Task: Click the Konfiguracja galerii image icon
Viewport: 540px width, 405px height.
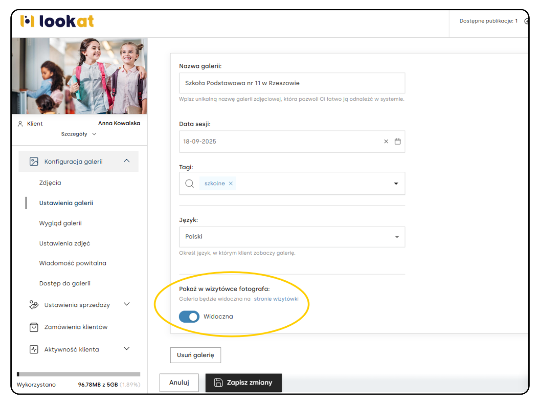Action: pyautogui.click(x=34, y=162)
